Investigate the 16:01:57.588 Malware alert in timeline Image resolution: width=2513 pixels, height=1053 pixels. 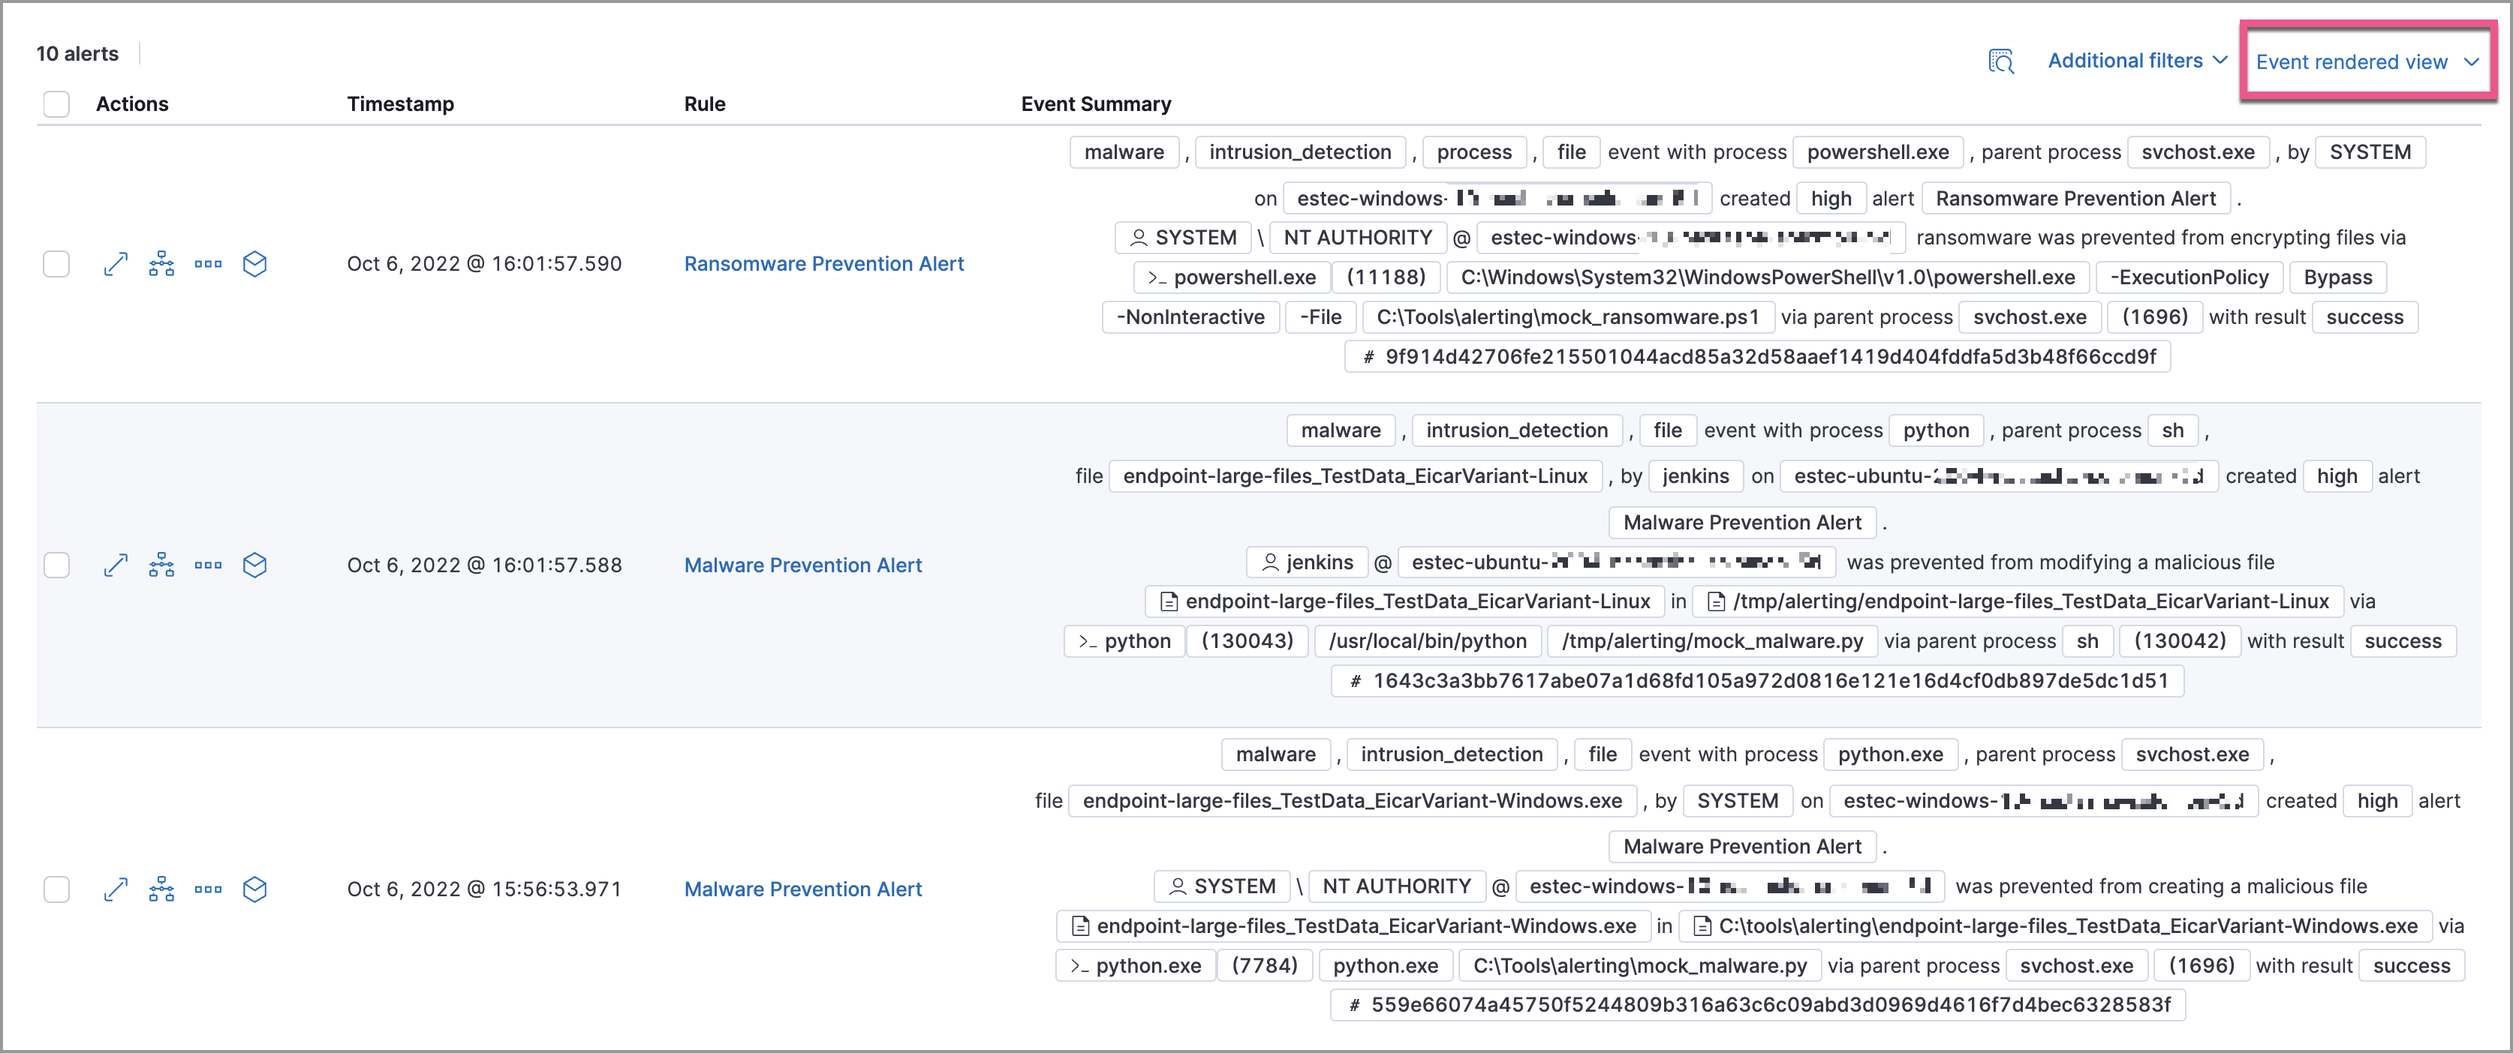coord(254,565)
